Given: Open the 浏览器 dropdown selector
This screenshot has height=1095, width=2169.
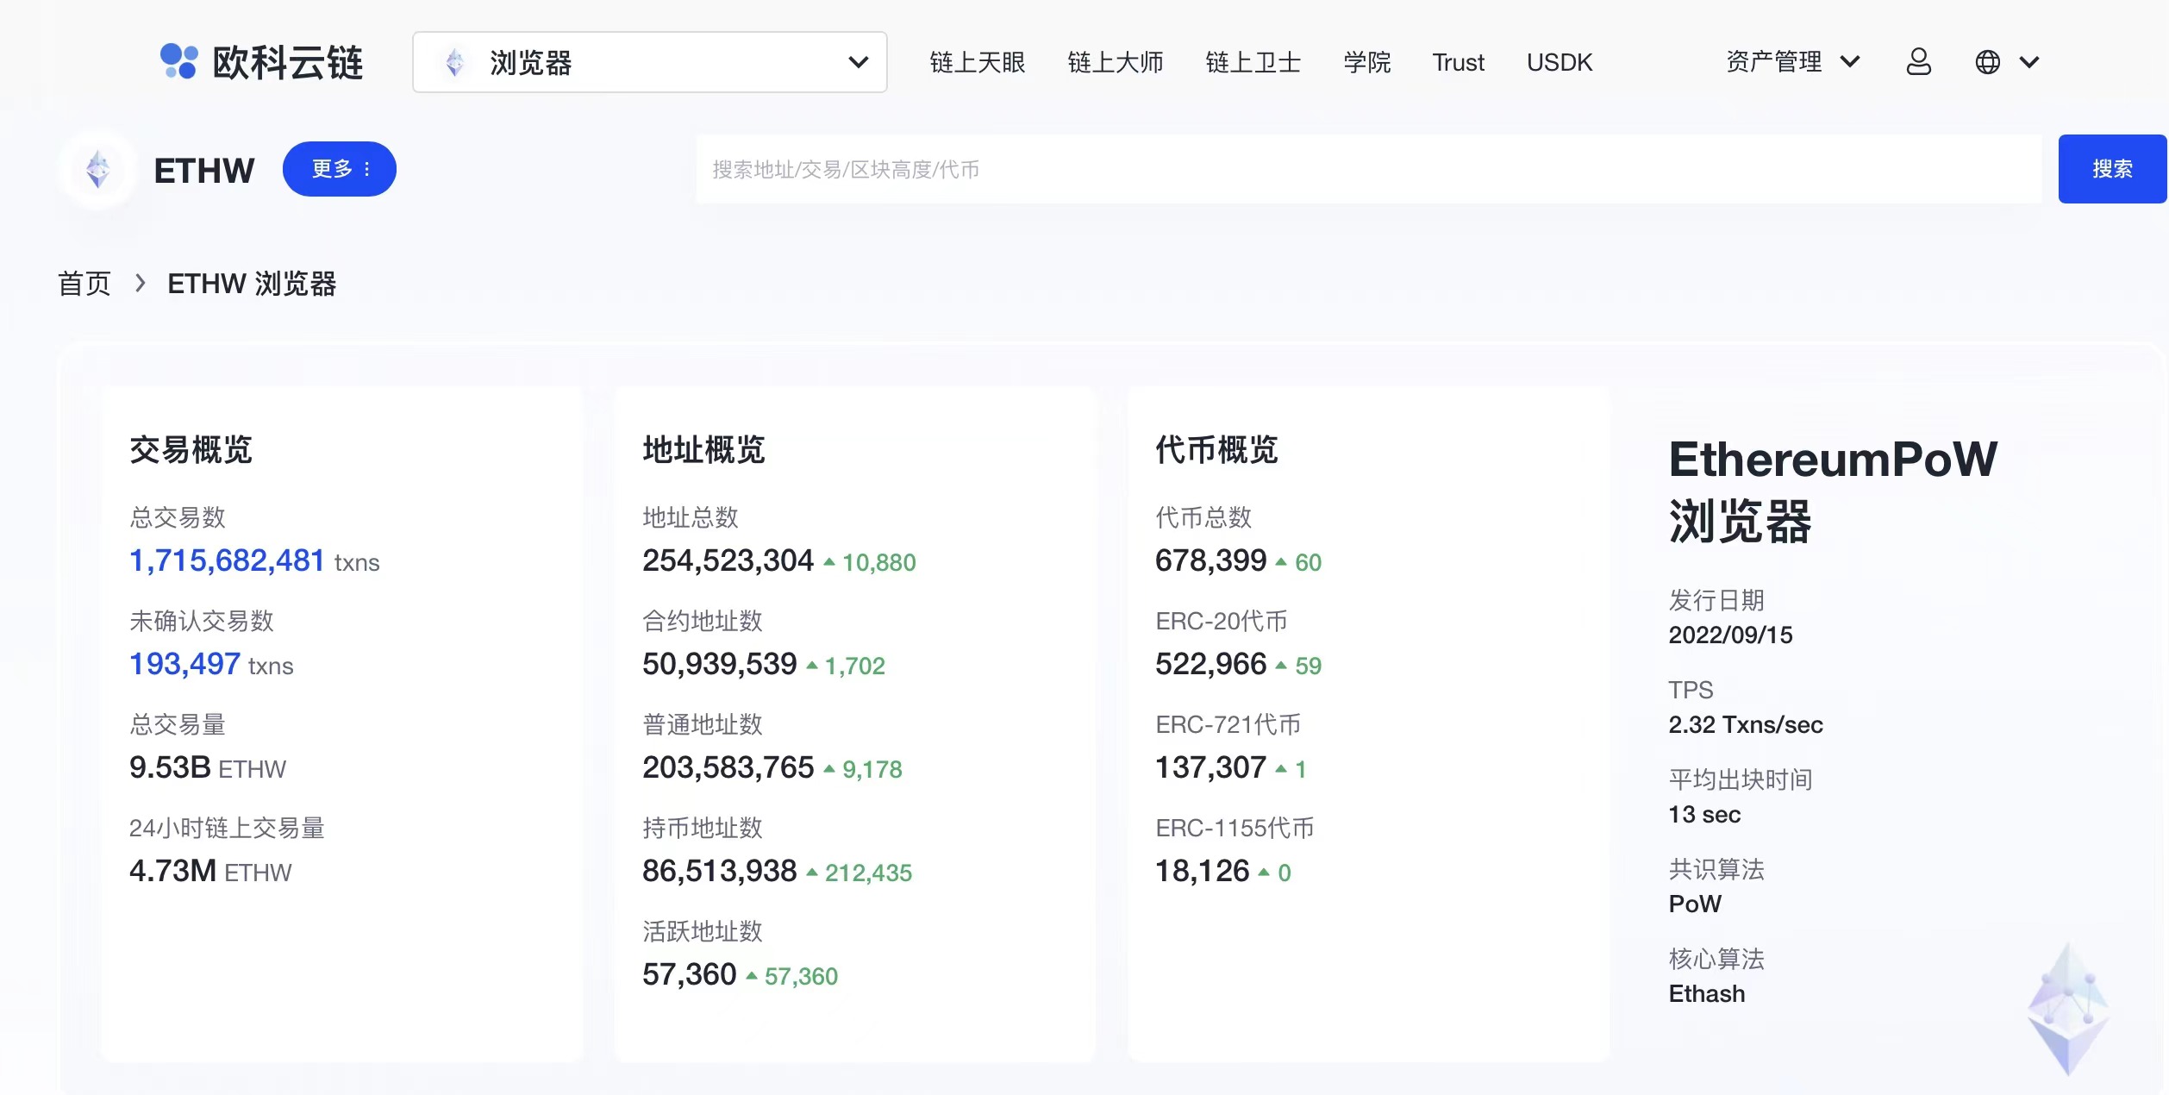Looking at the screenshot, I should tap(650, 62).
